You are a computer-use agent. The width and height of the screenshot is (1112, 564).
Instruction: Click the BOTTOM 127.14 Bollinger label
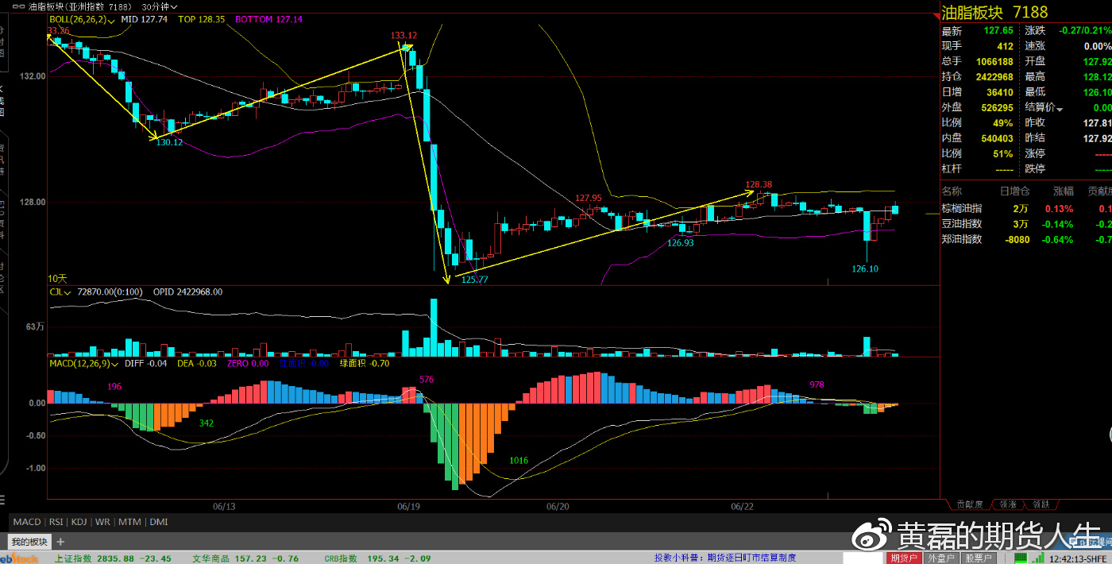[x=269, y=19]
